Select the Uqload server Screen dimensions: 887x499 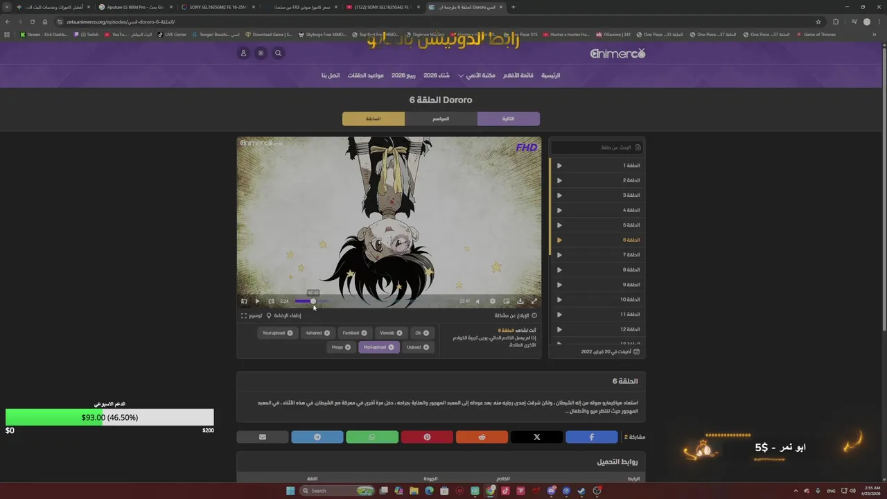[x=418, y=347]
